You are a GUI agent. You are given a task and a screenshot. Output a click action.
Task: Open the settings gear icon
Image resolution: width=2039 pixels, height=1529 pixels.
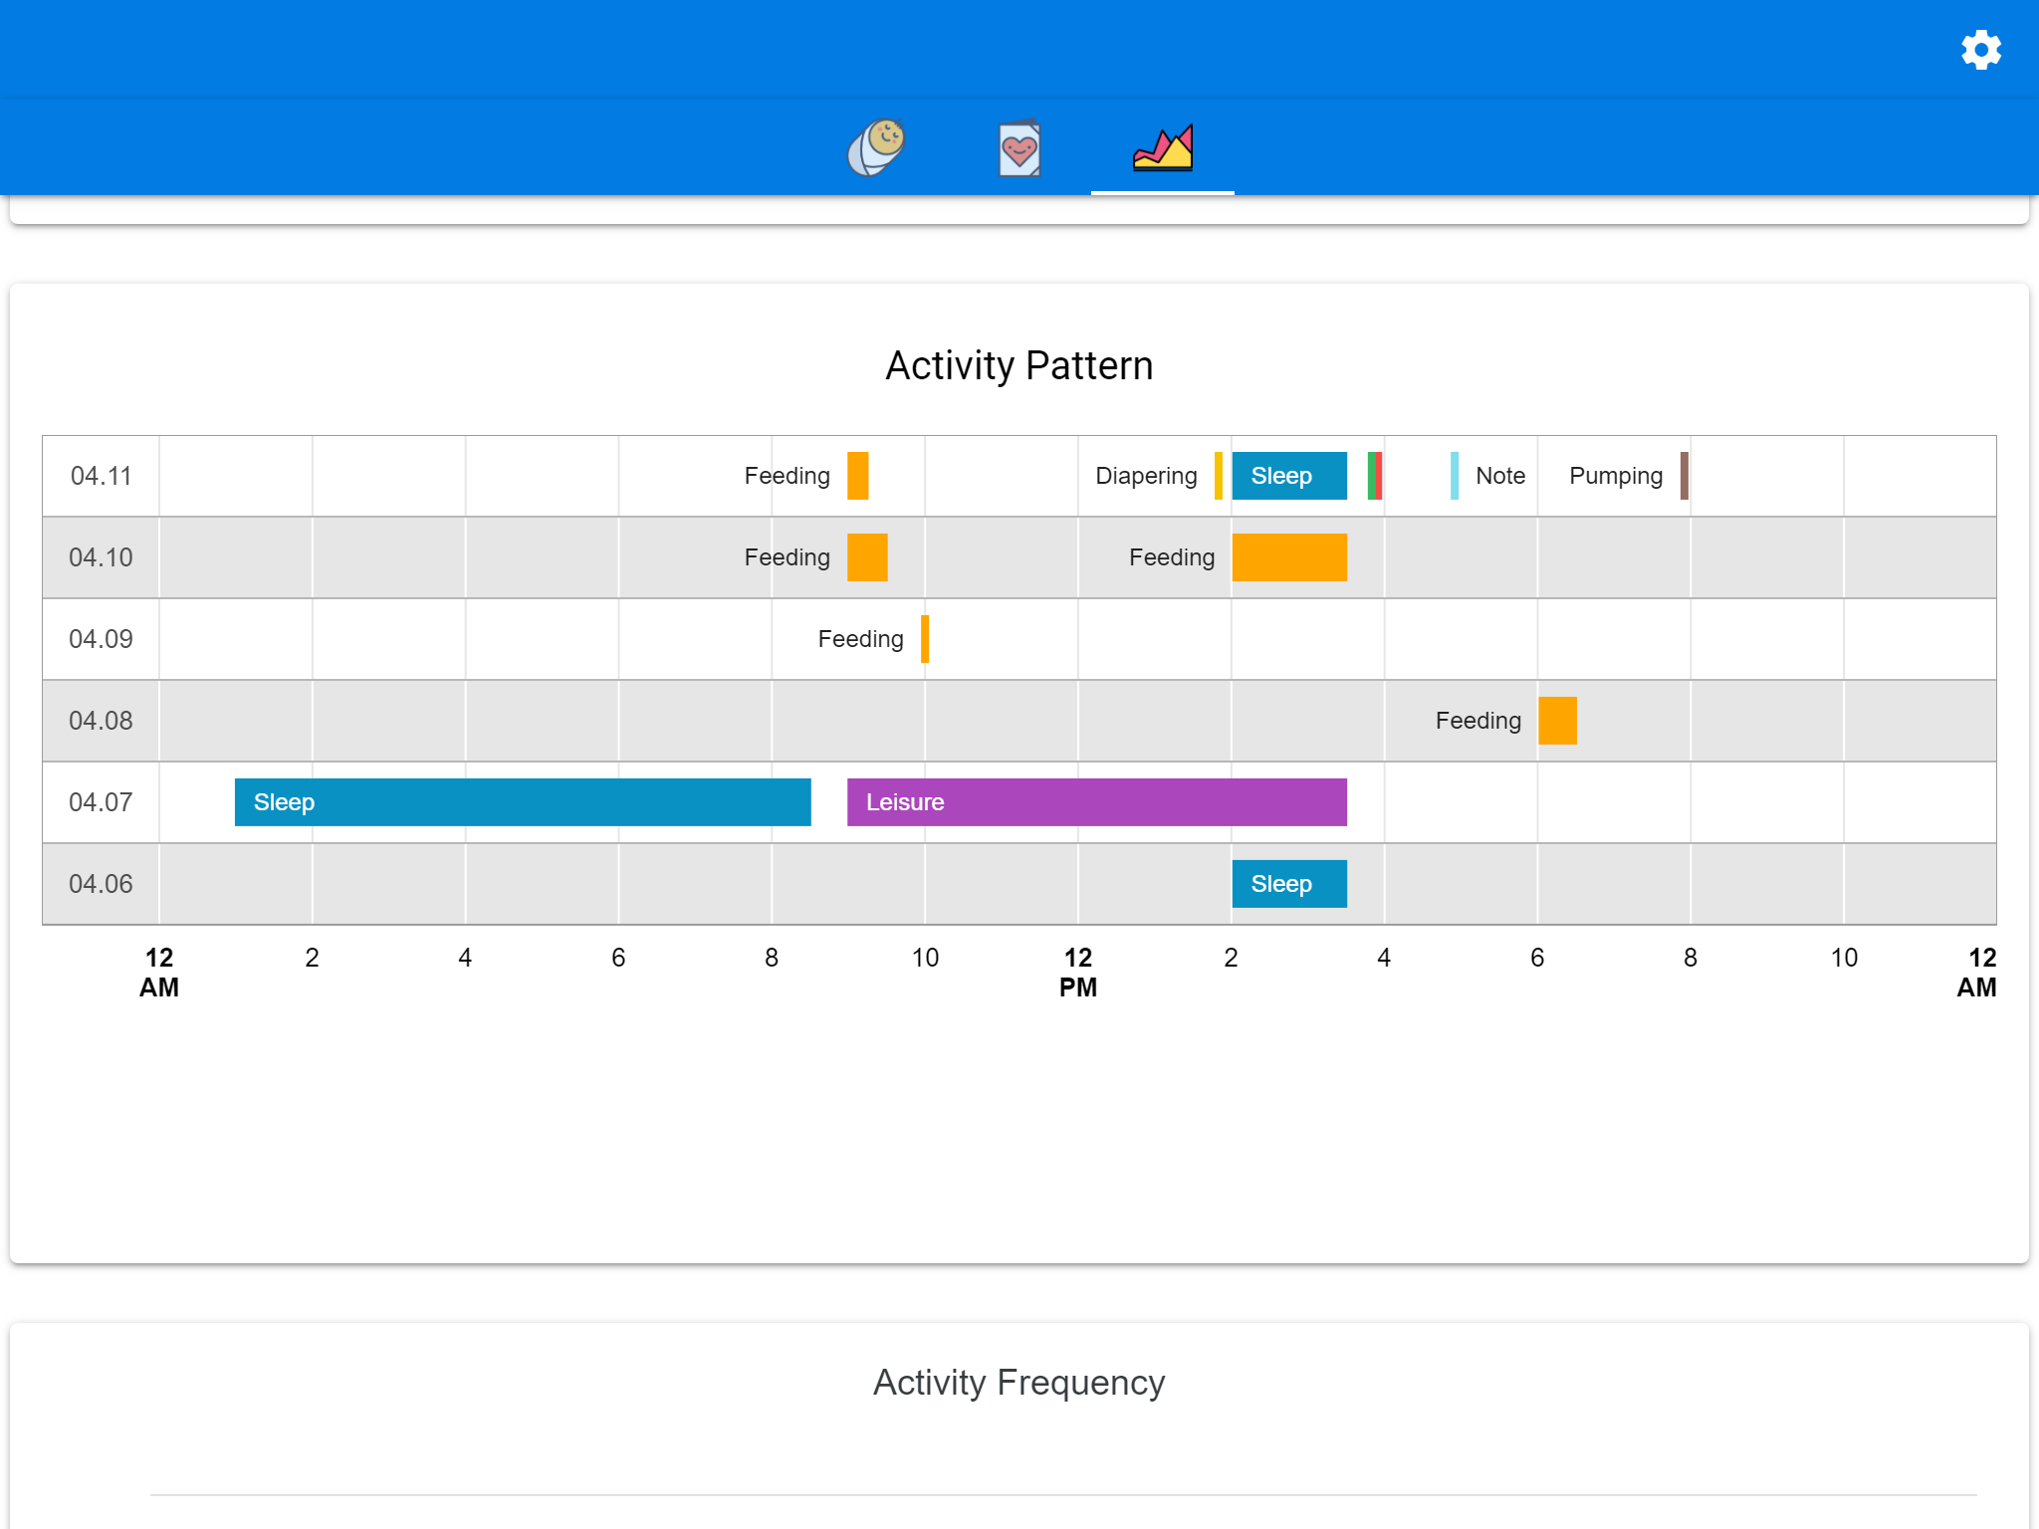[x=1980, y=50]
